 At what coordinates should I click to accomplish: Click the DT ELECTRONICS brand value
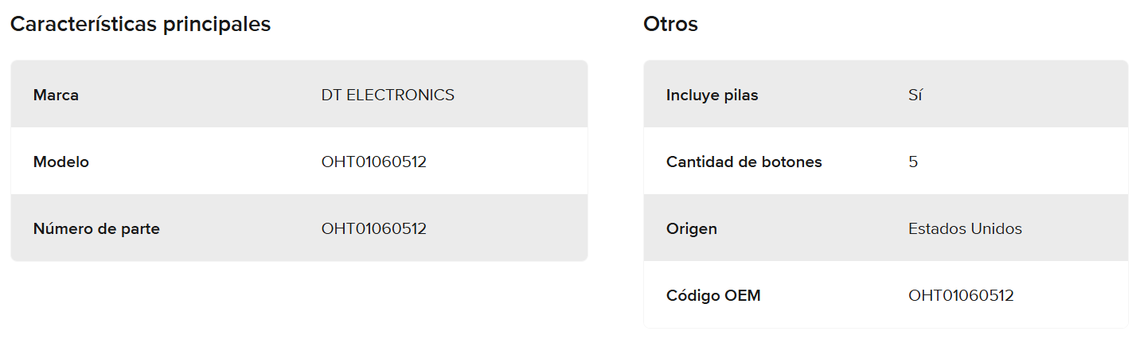pyautogui.click(x=388, y=95)
